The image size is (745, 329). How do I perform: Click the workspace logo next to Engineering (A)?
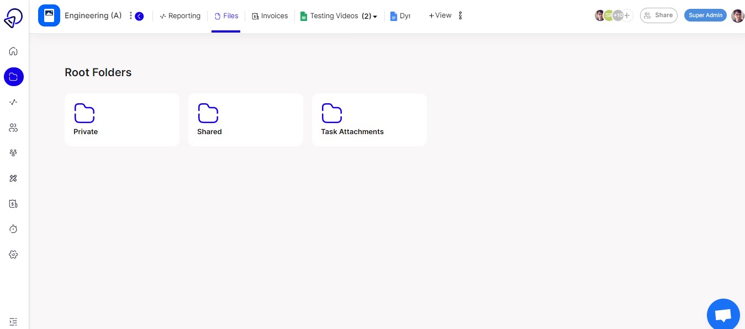pyautogui.click(x=49, y=15)
